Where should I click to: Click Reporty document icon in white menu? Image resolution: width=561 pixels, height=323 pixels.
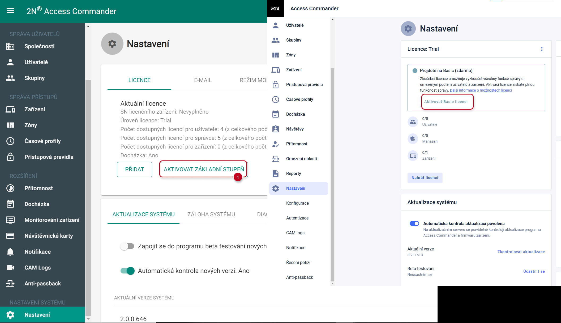276,174
